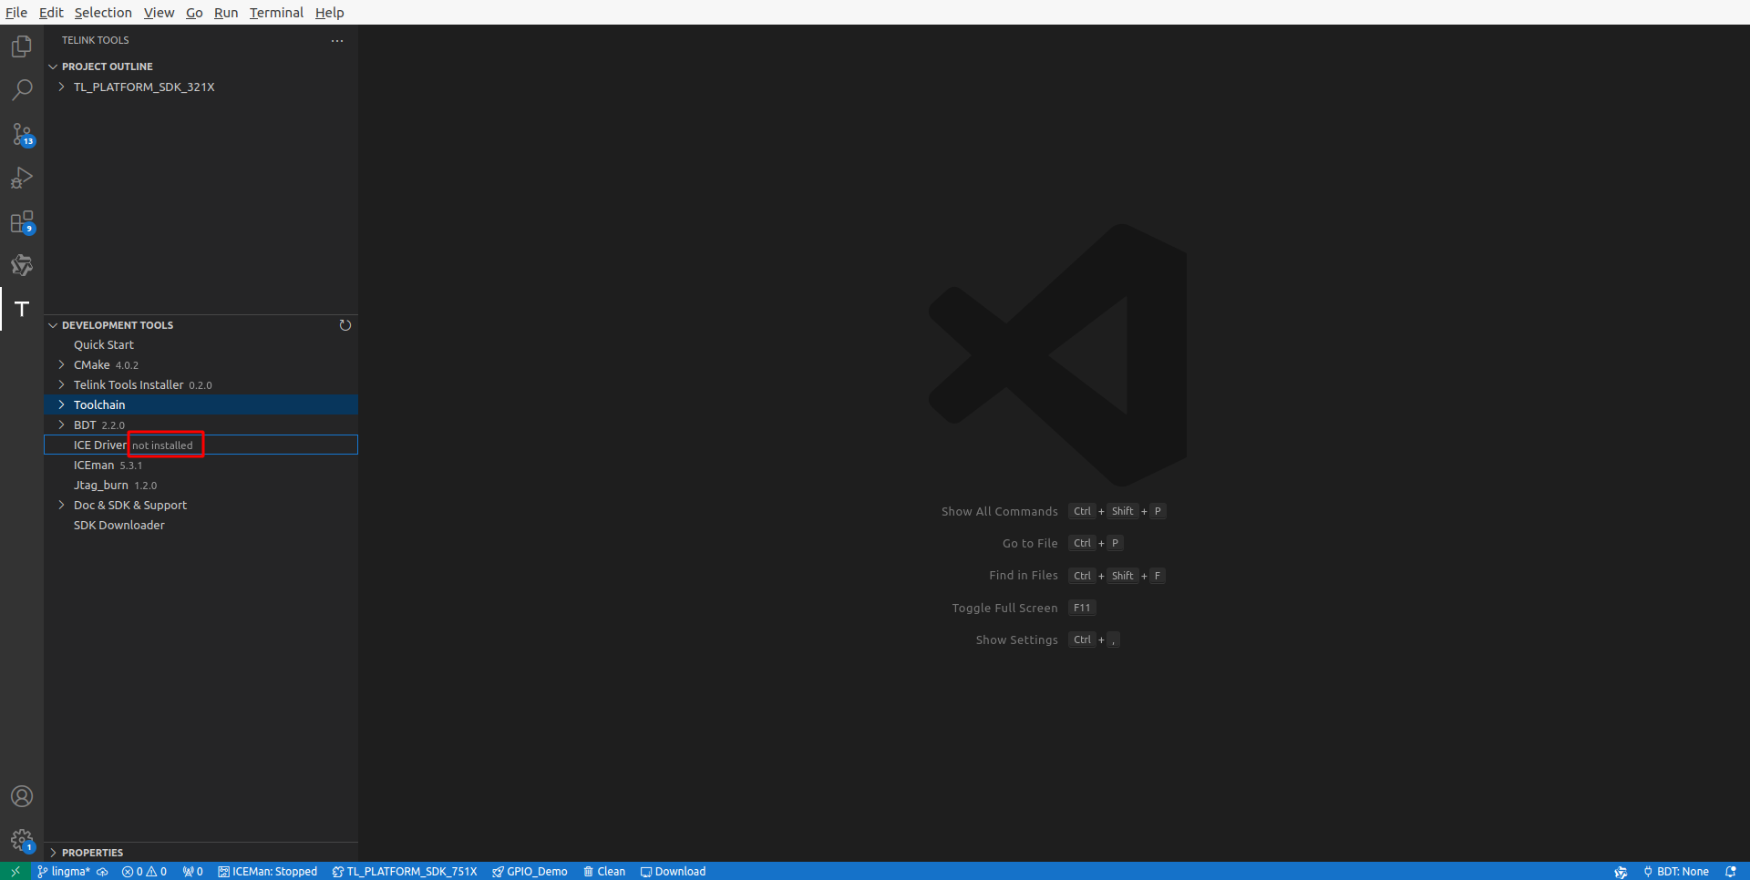The width and height of the screenshot is (1750, 880).
Task: Click the refresh icon next to Development Tools
Action: click(345, 324)
